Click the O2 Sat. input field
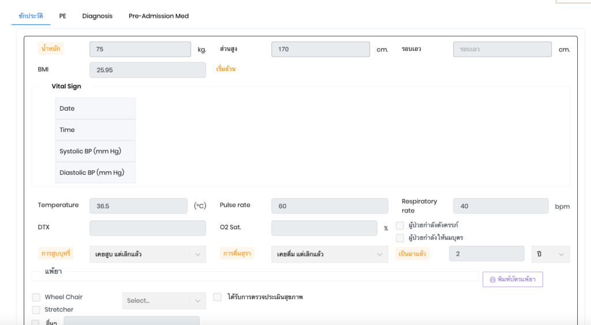 pos(324,228)
